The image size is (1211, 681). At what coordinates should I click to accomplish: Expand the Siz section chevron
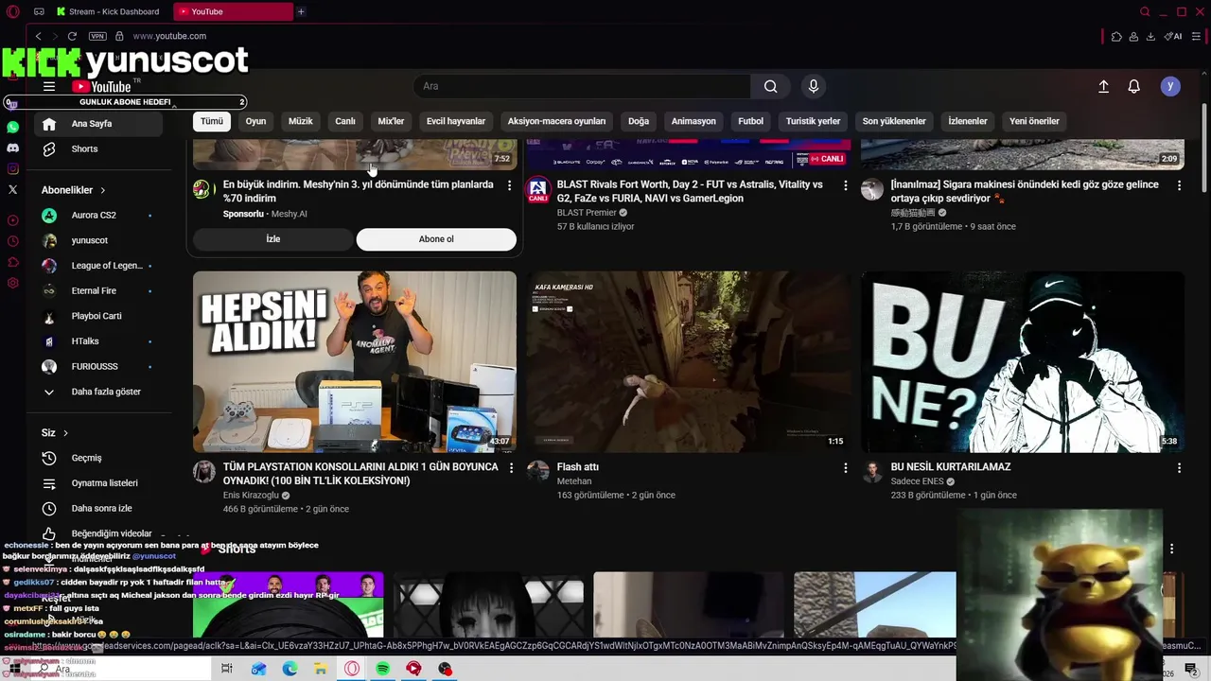click(x=65, y=433)
